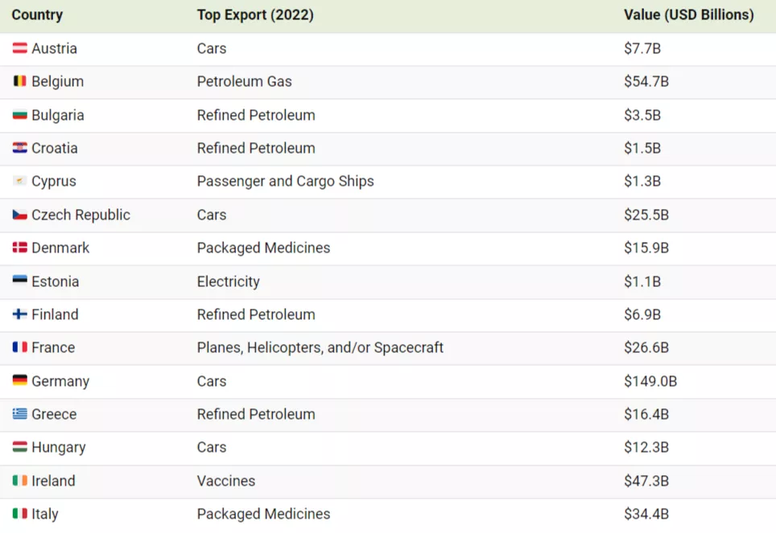This screenshot has height=533, width=776.
Task: Click the Country column header
Action: [37, 15]
